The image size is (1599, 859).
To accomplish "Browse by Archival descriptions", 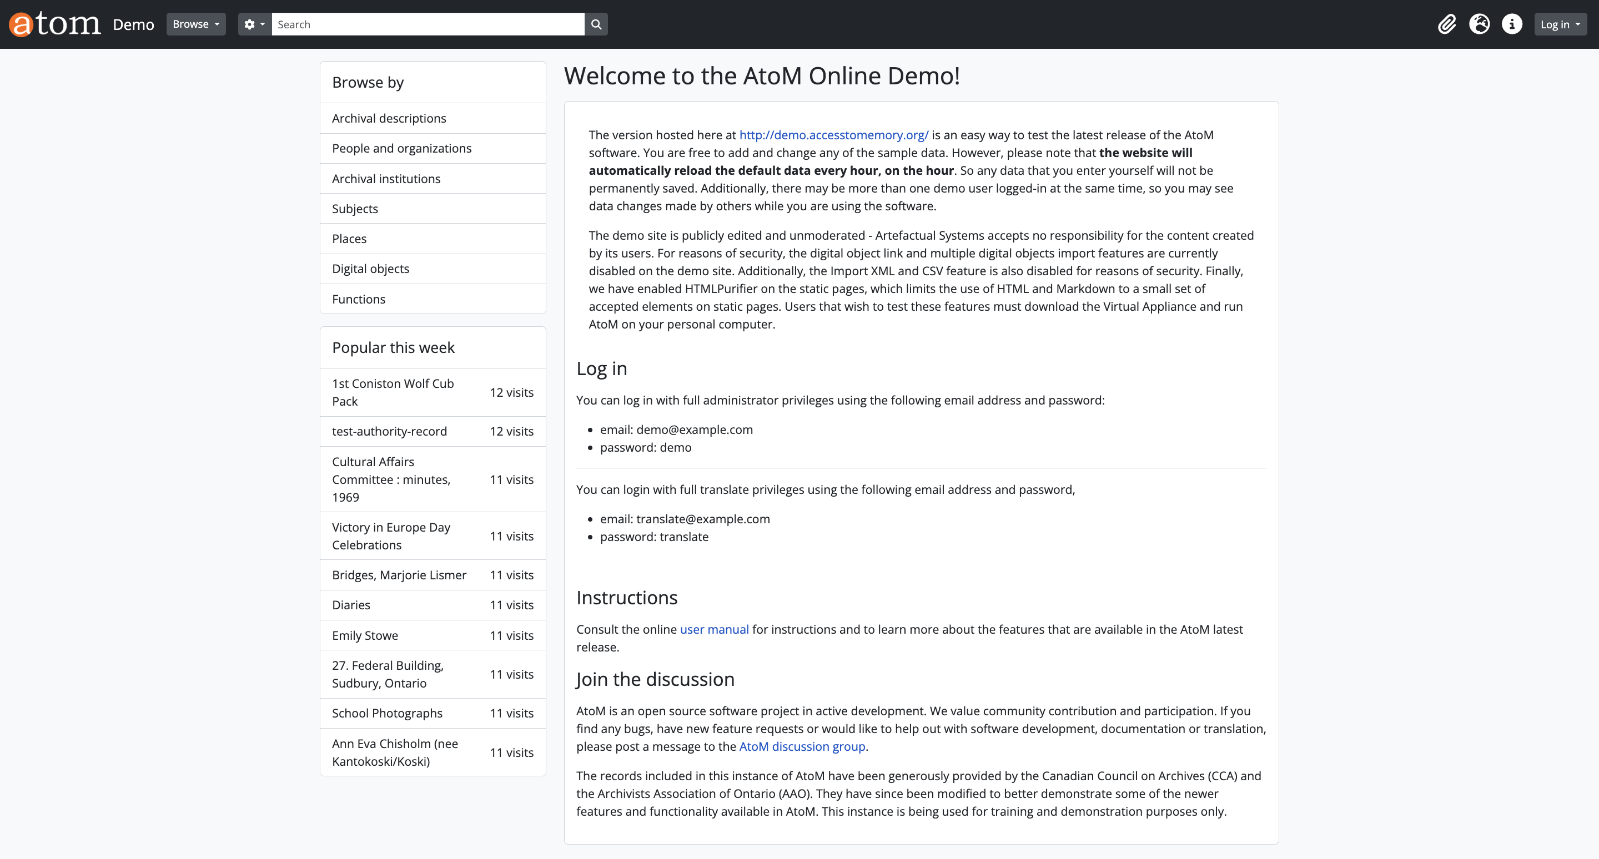I will click(x=389, y=118).
